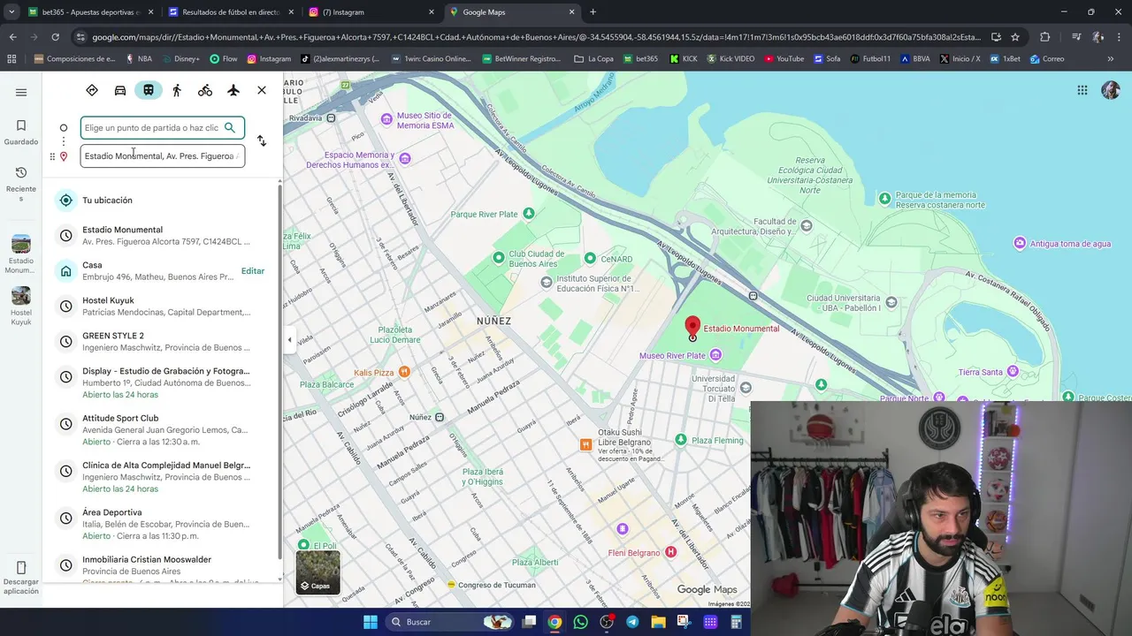This screenshot has height=636, width=1132.
Task: Select Estadio Monumental recent suggestion
Action: (x=162, y=235)
